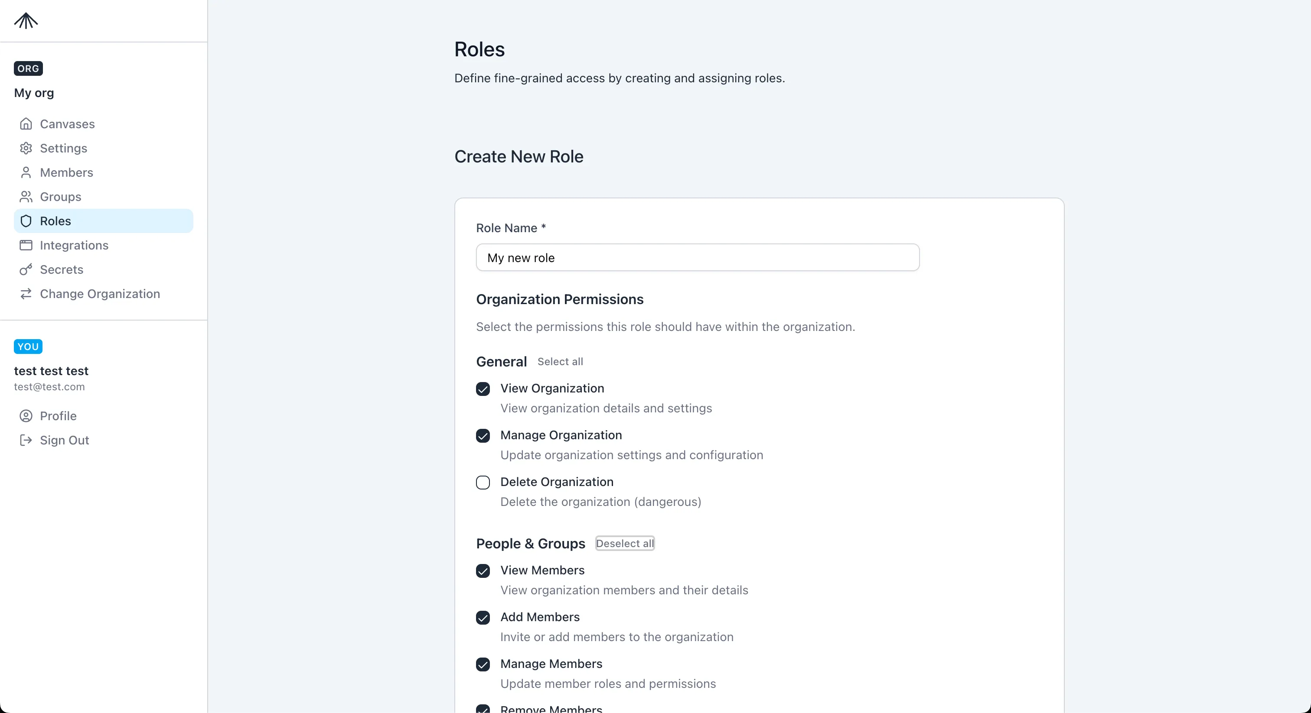Select the Canvases house icon in sidebar

pyautogui.click(x=26, y=123)
